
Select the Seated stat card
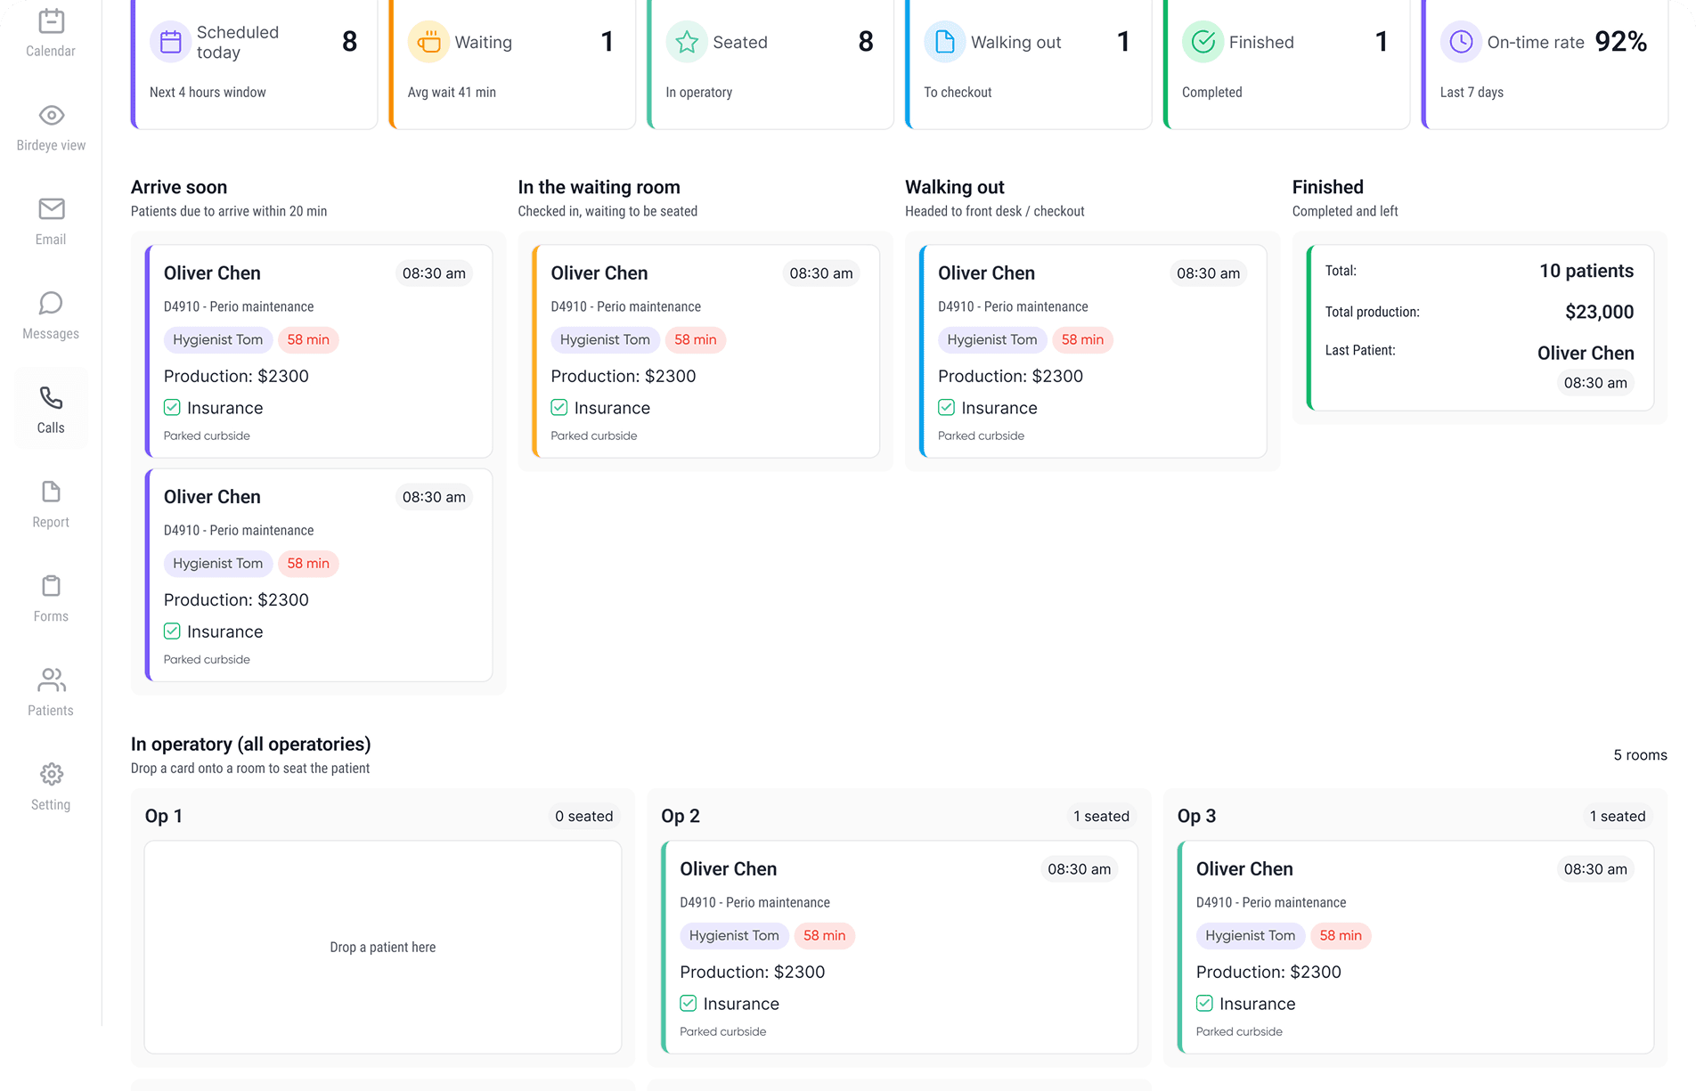pos(771,62)
